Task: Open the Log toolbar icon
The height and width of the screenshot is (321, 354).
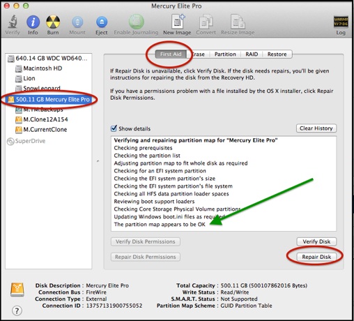Action: click(x=341, y=22)
